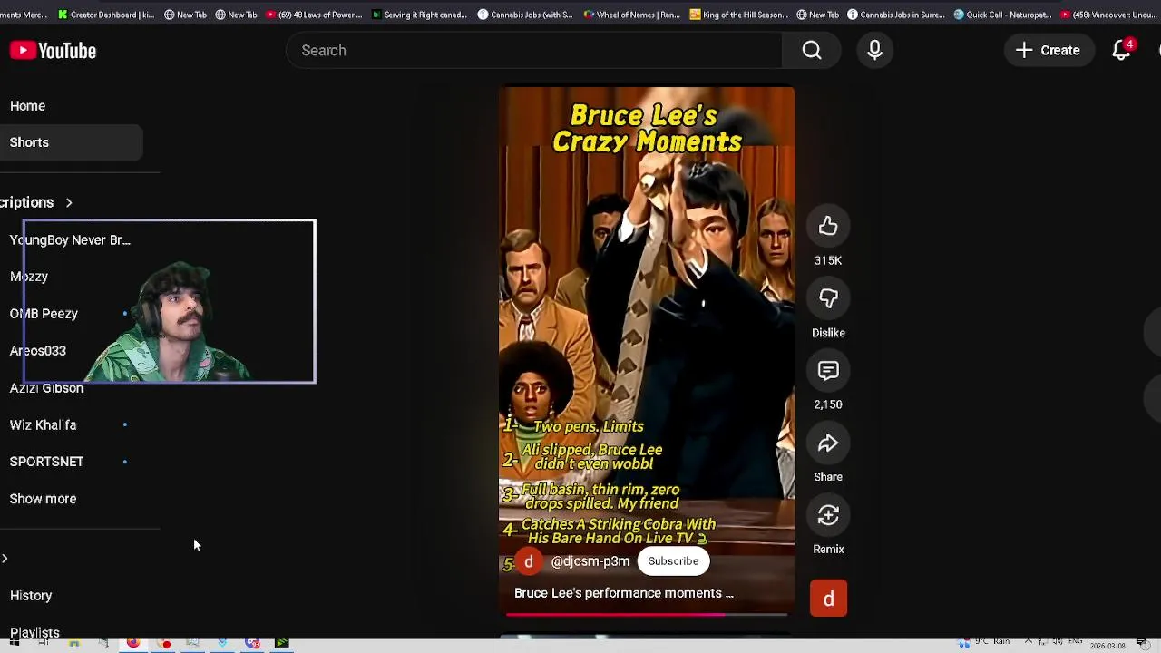Go to Home in the sidebar
The width and height of the screenshot is (1161, 653).
tap(27, 106)
